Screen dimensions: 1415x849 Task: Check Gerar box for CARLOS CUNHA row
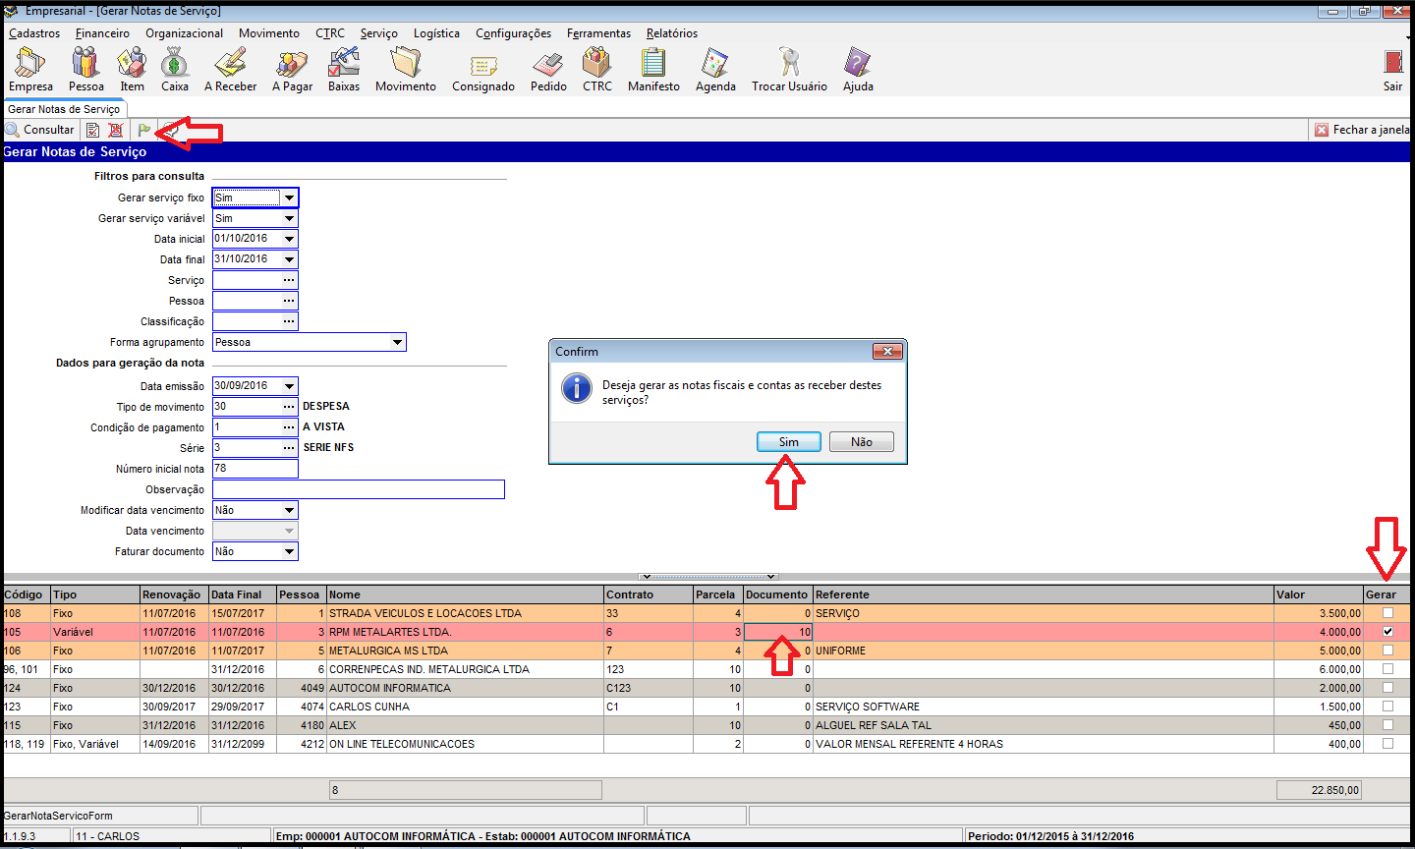[x=1387, y=707]
